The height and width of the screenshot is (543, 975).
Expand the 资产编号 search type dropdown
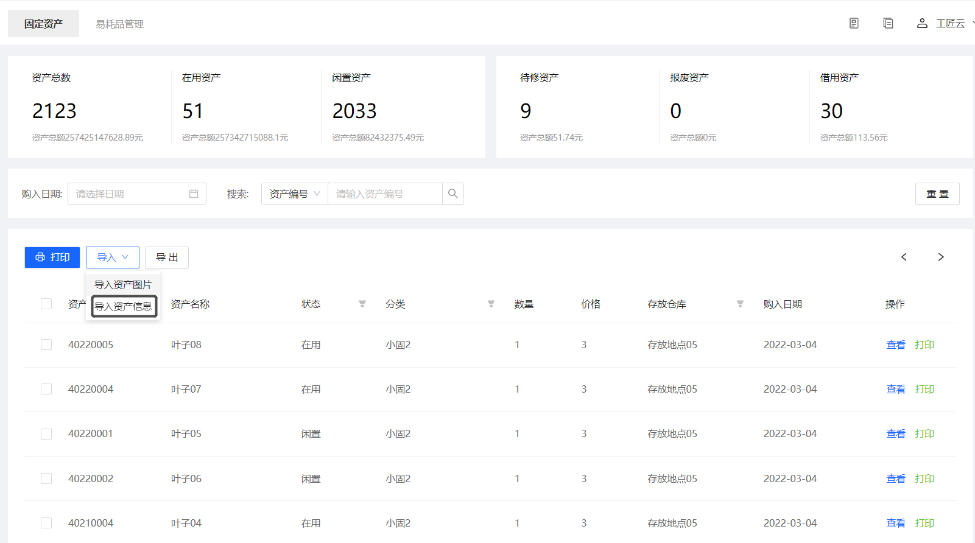[x=295, y=194]
